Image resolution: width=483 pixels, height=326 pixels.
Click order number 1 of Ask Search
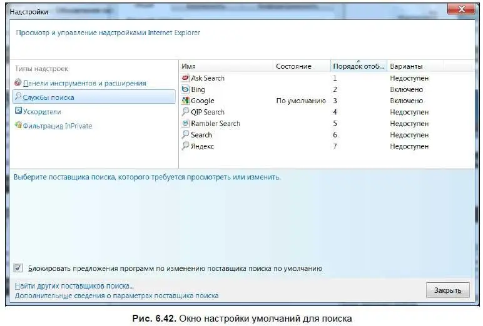tap(335, 78)
